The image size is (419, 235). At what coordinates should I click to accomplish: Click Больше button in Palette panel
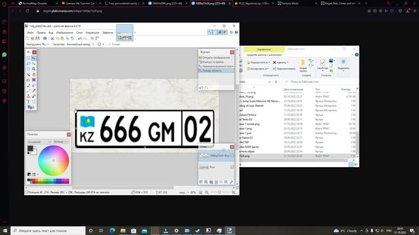pyautogui.click(x=61, y=142)
